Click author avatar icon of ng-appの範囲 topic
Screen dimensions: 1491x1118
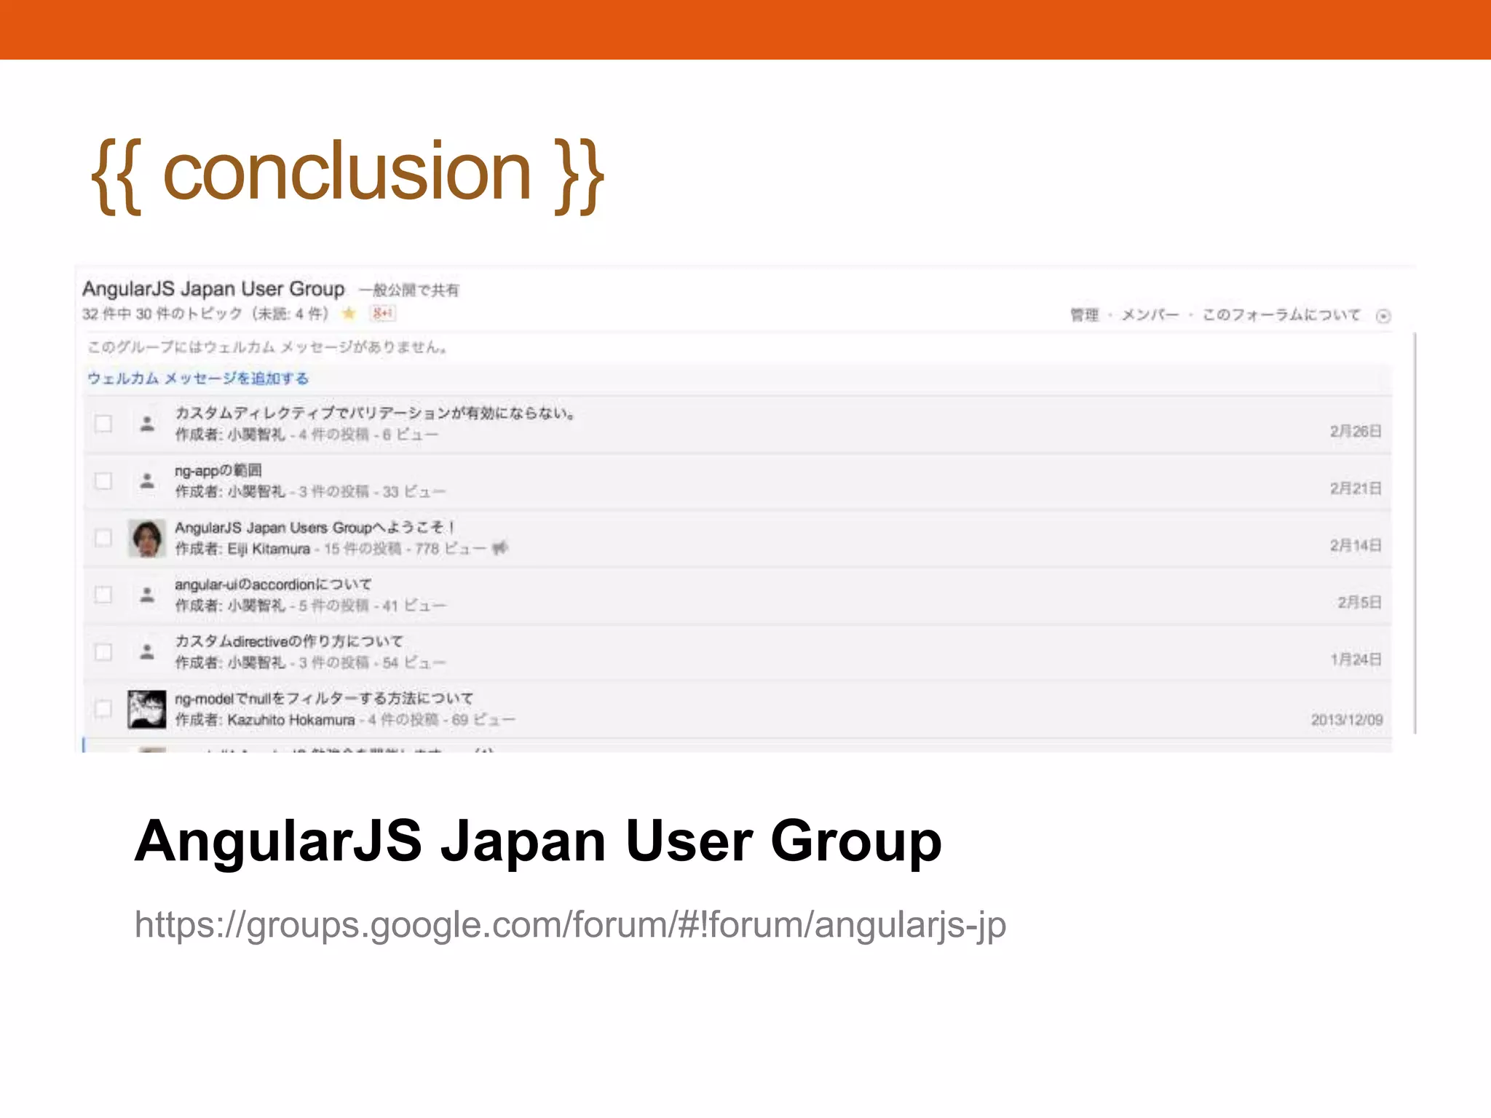[147, 480]
